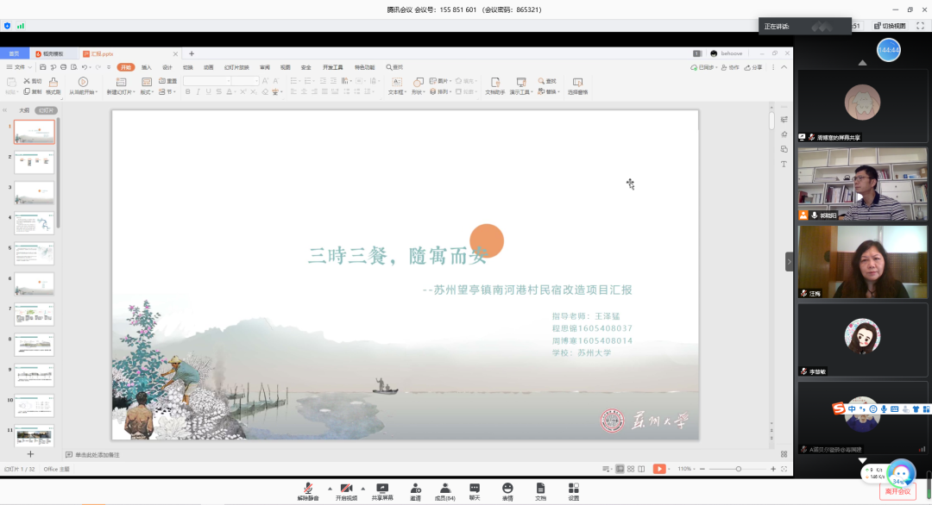Open the 演示工具 presentation tools icon
This screenshot has width=932, height=505.
(x=520, y=86)
